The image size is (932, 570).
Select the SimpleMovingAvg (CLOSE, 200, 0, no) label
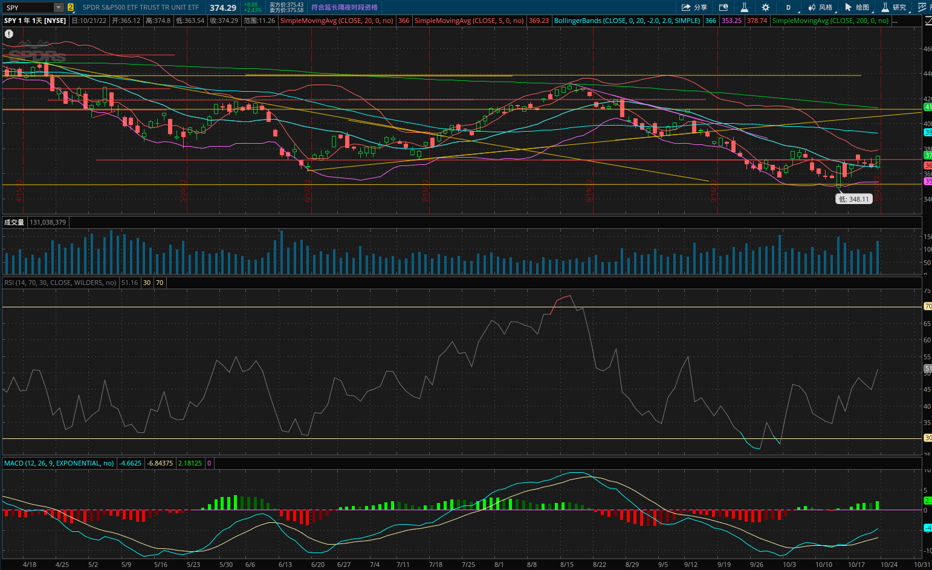tap(830, 21)
